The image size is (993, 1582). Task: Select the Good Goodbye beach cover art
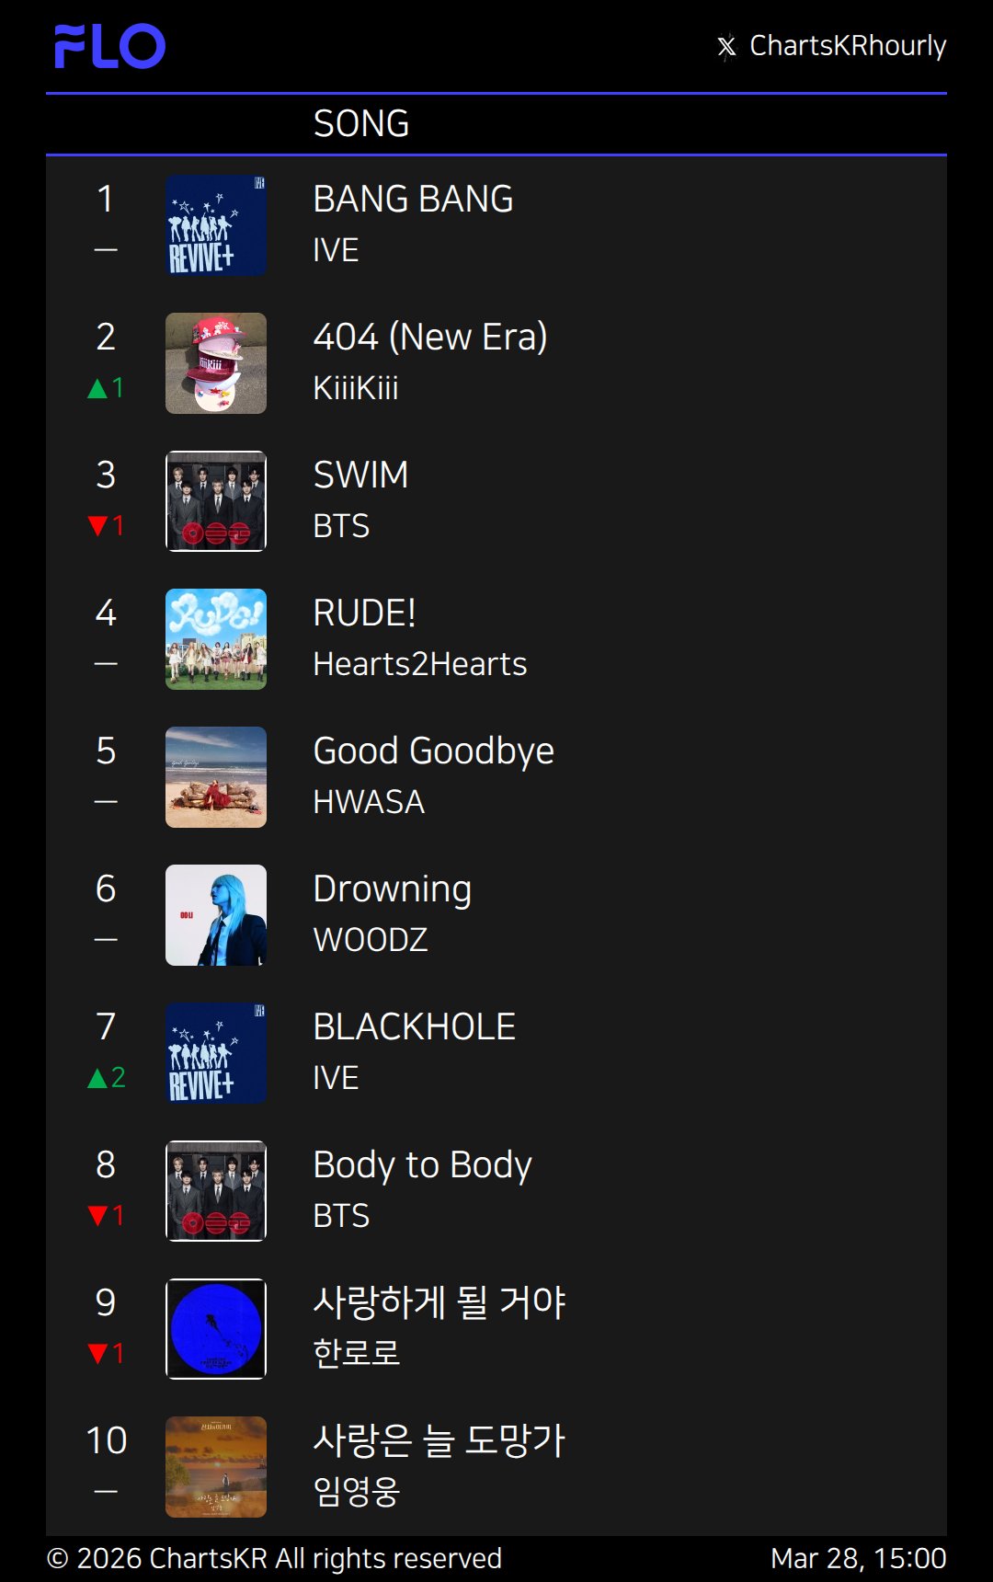216,777
